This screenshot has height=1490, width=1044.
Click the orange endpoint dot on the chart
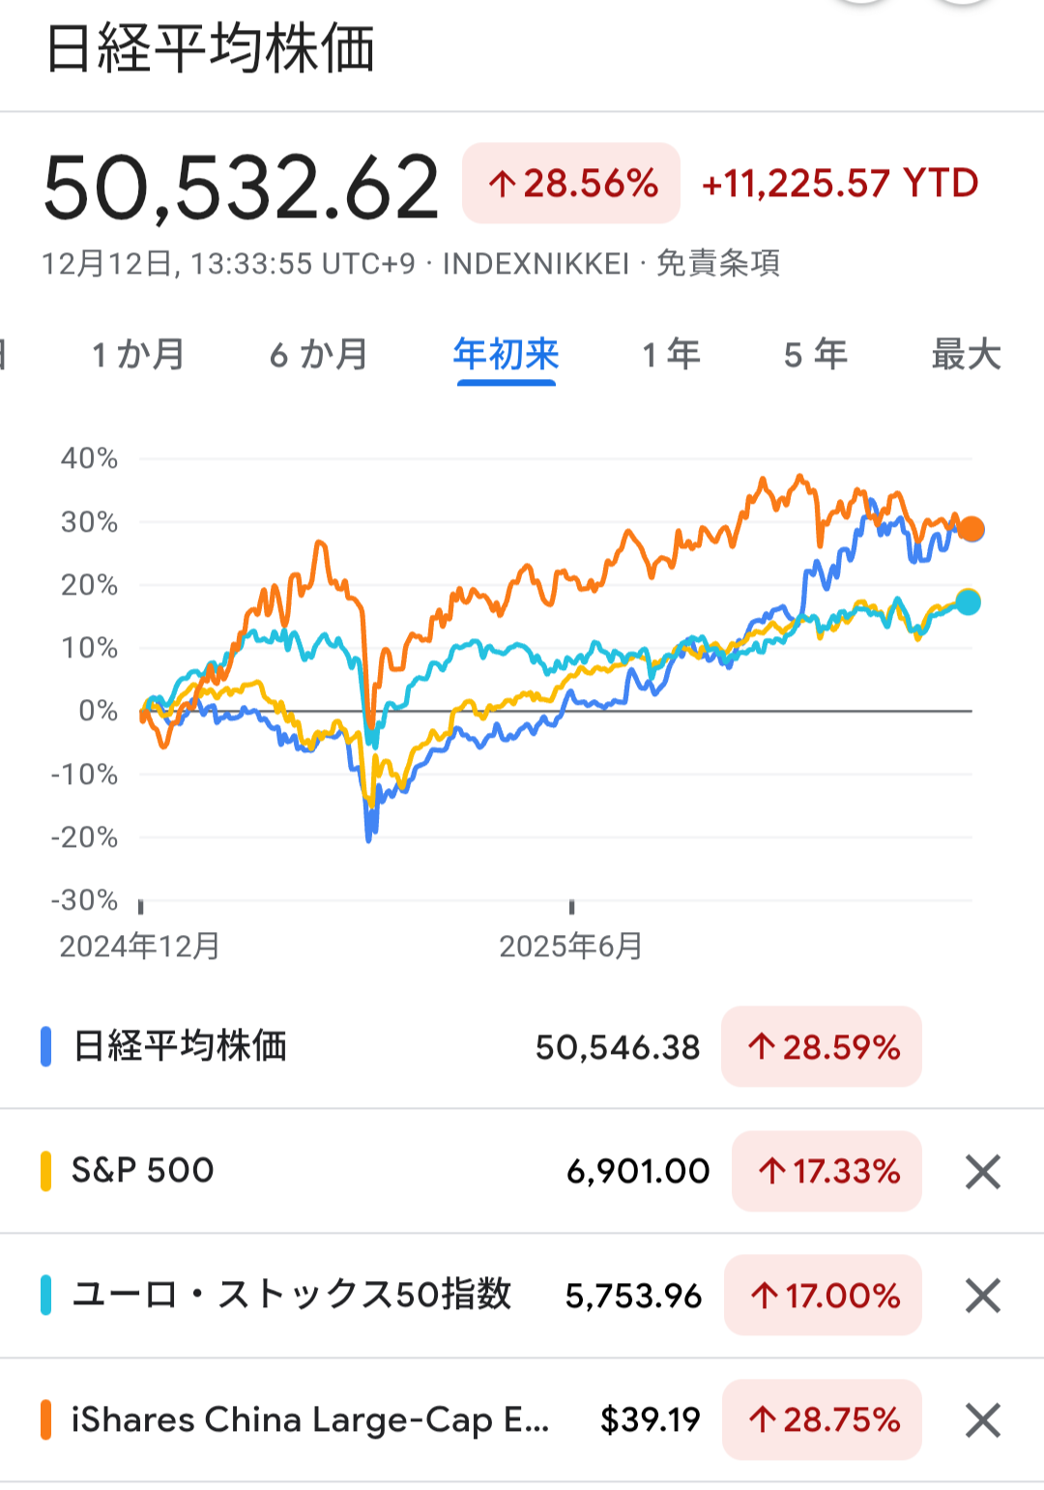[971, 529]
